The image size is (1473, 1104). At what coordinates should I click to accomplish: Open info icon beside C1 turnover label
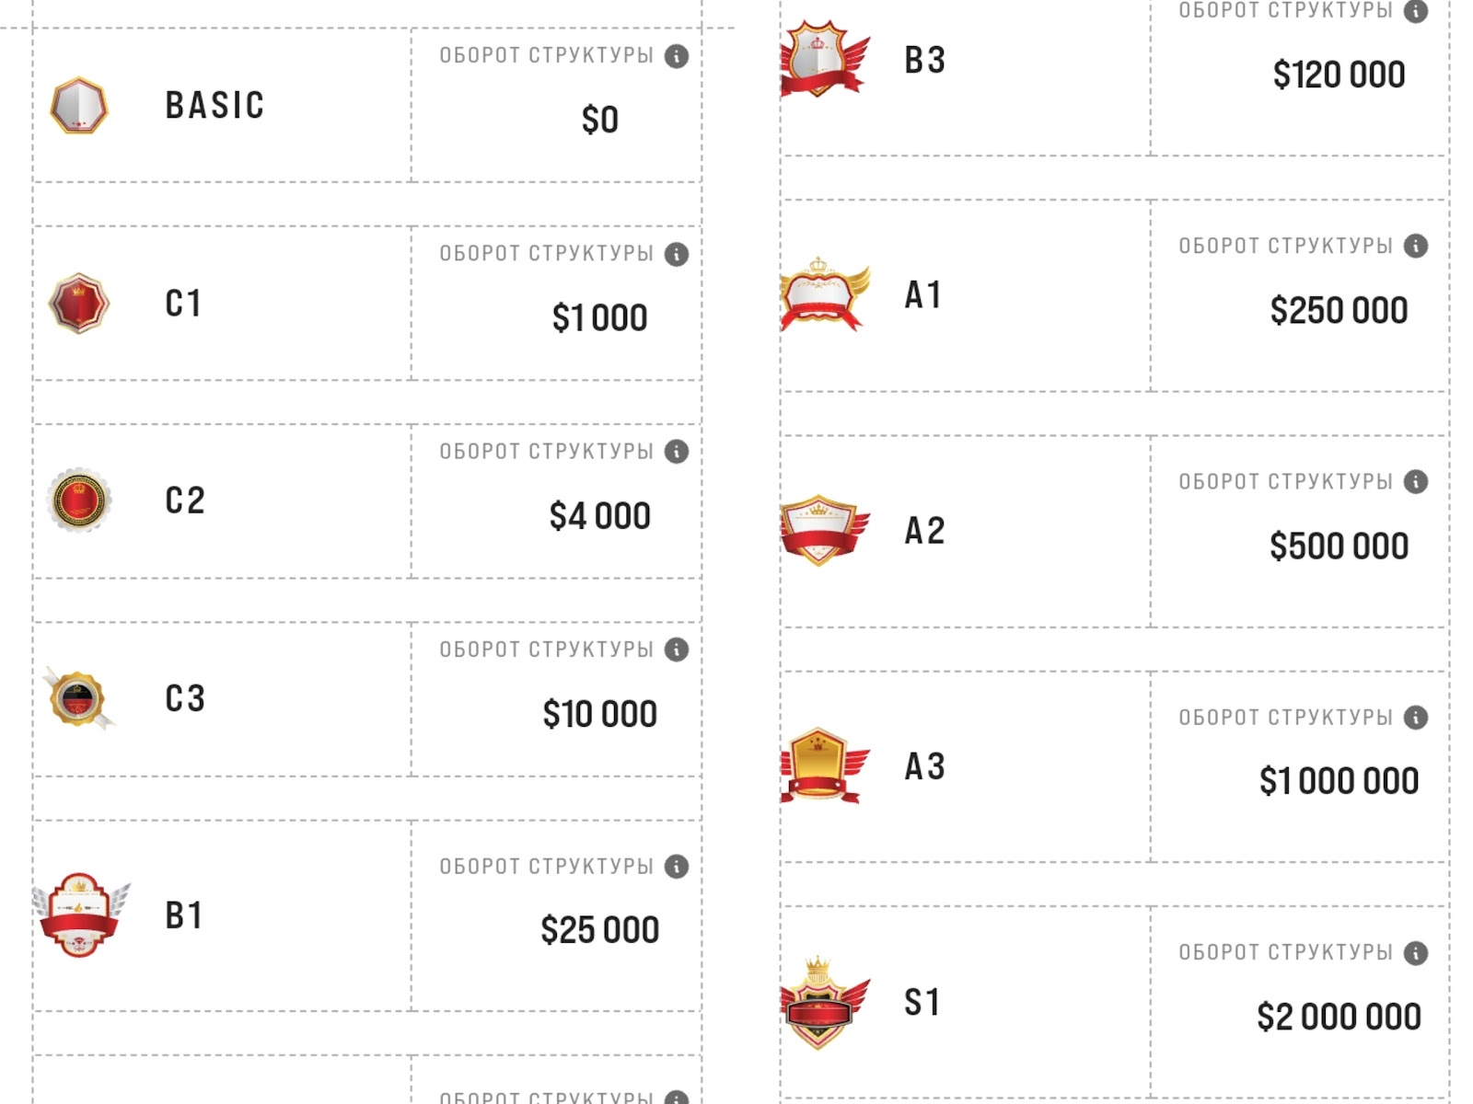pyautogui.click(x=677, y=254)
